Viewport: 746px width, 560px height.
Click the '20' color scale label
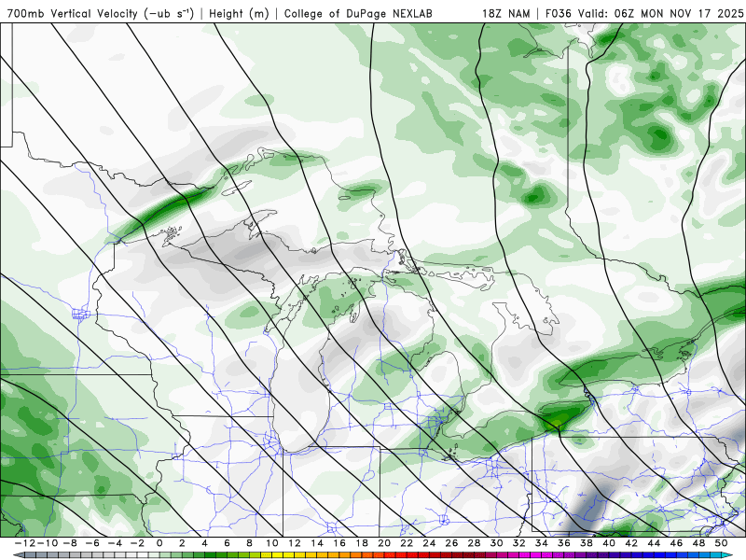(384, 543)
